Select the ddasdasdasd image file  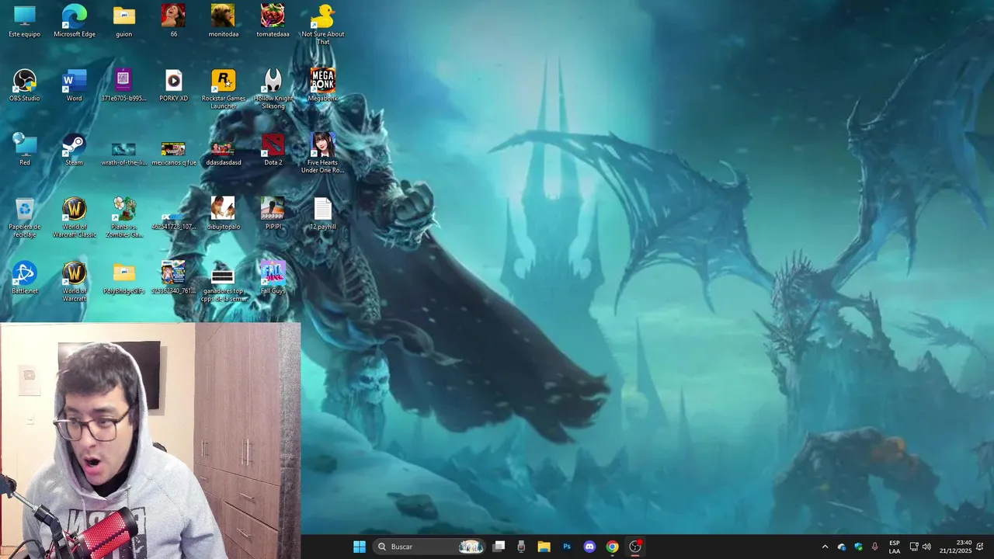coord(224,153)
